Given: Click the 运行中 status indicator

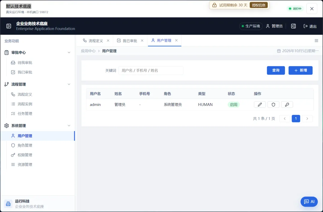Looking at the screenshot, I should pos(295,9).
